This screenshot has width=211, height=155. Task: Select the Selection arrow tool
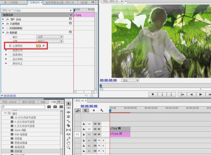(68, 104)
